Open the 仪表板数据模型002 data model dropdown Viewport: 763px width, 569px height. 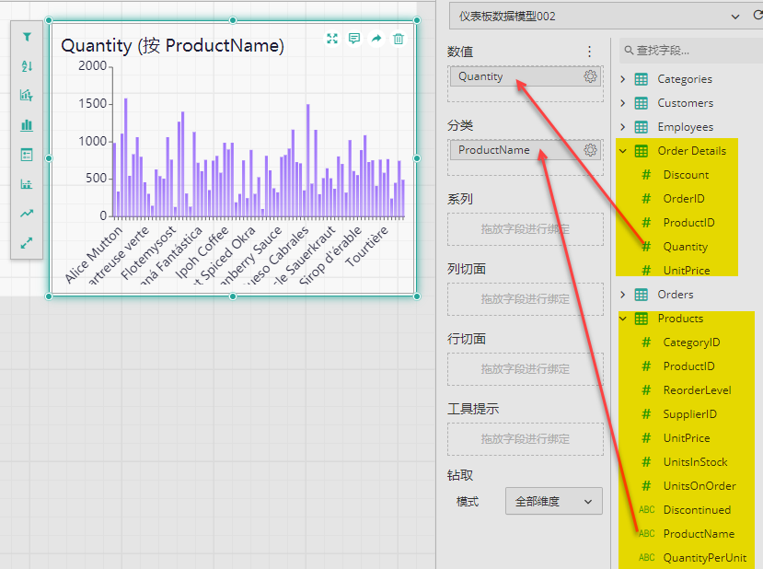point(600,16)
